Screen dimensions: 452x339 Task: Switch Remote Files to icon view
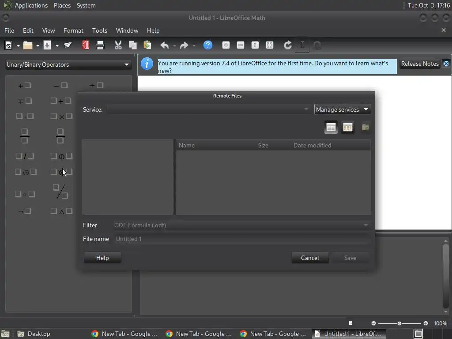click(348, 127)
